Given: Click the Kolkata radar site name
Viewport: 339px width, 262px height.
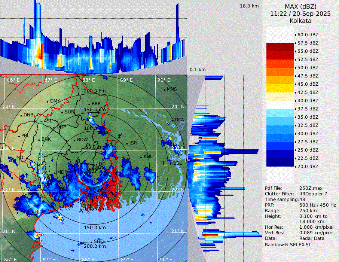Looking at the screenshot, I should tap(300, 21).
